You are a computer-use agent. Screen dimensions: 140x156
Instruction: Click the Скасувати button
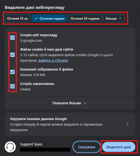pos(87,147)
